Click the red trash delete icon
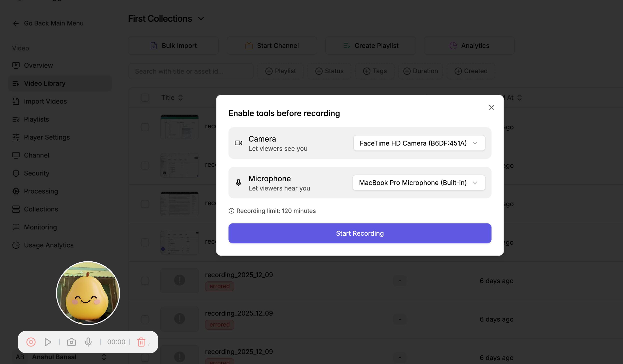Image resolution: width=623 pixels, height=364 pixels. (x=141, y=342)
